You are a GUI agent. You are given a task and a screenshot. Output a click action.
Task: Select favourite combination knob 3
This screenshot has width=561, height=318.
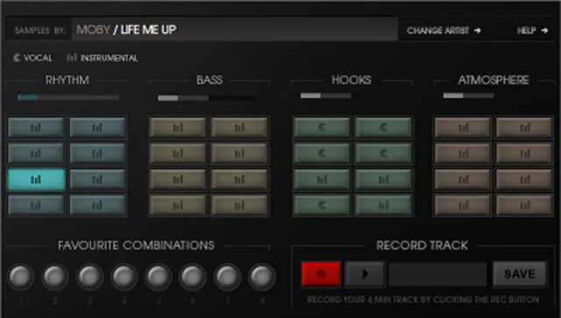click(x=89, y=277)
